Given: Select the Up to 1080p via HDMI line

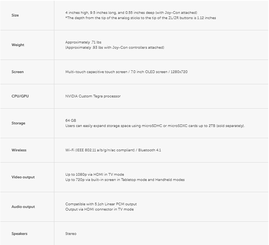Looking at the screenshot, I should pos(95,174).
